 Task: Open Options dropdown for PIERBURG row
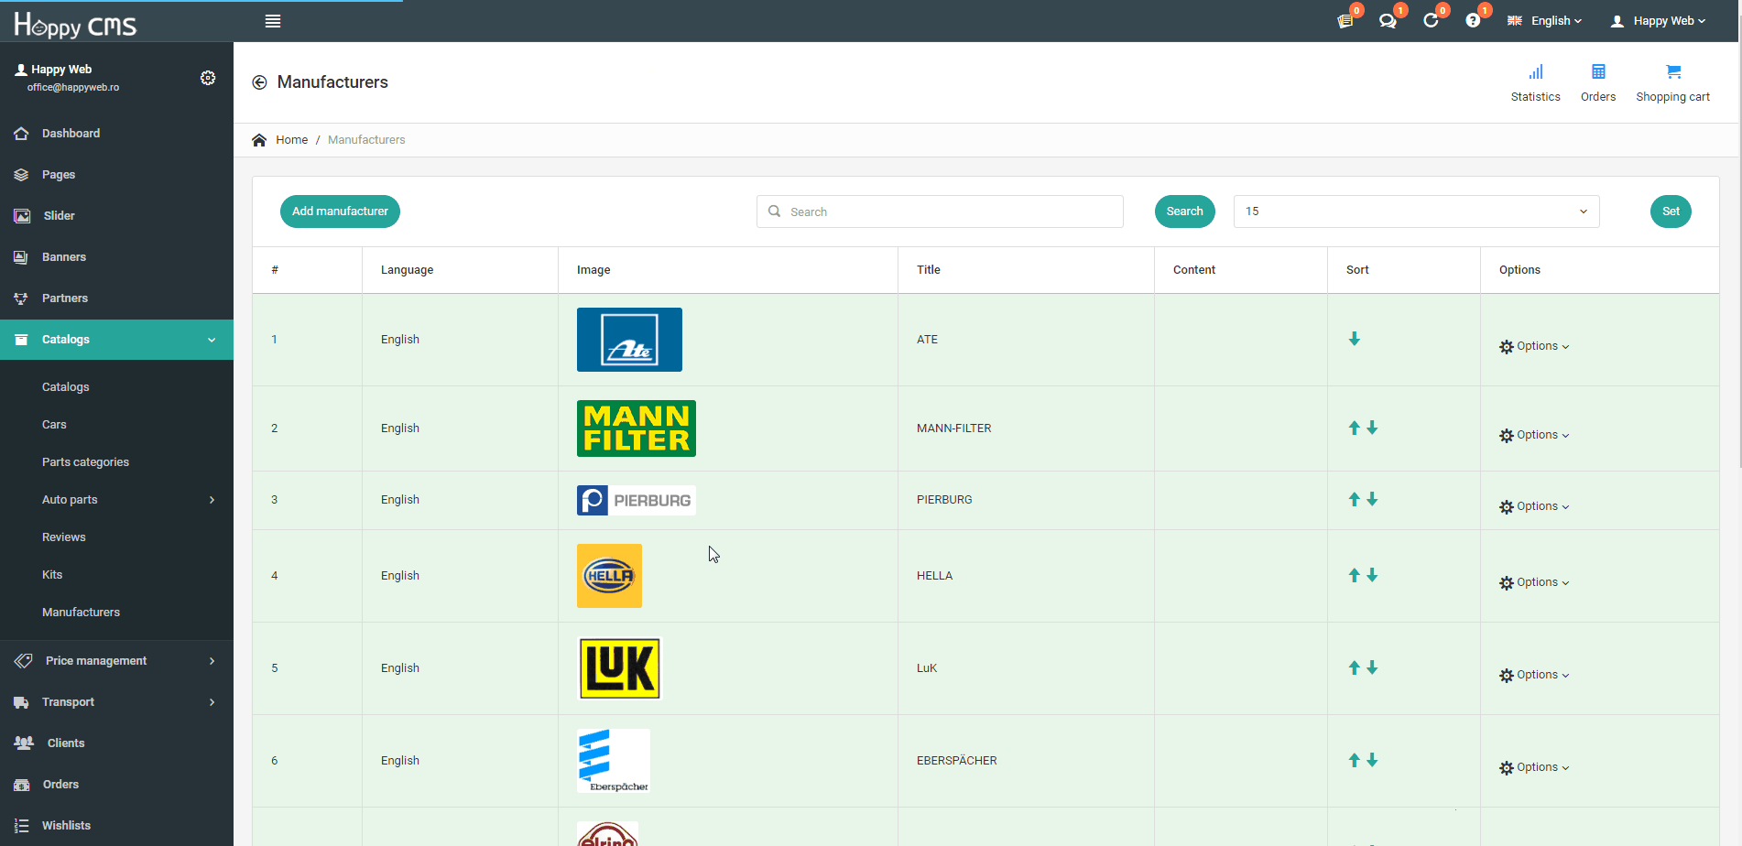click(1534, 506)
